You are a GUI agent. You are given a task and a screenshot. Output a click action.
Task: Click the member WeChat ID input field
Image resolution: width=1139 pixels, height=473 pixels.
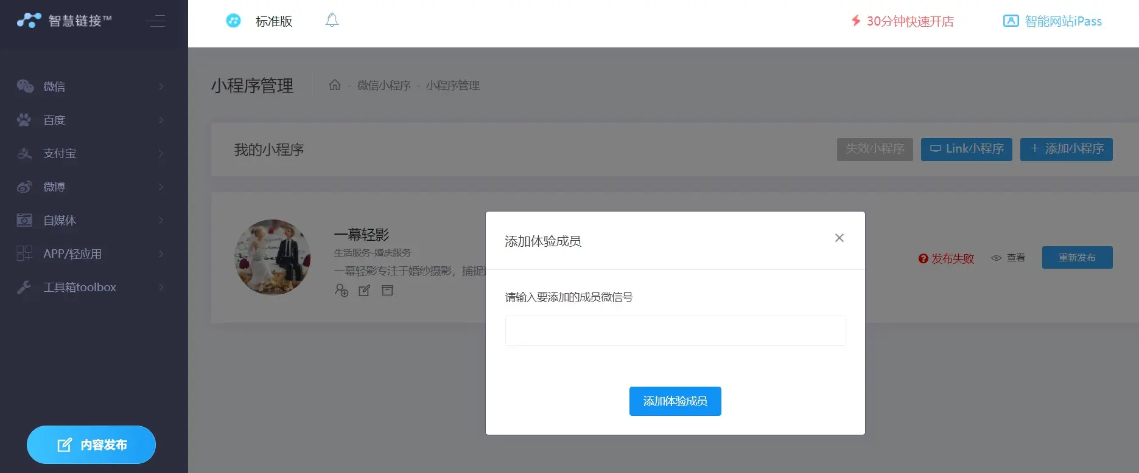coord(675,331)
